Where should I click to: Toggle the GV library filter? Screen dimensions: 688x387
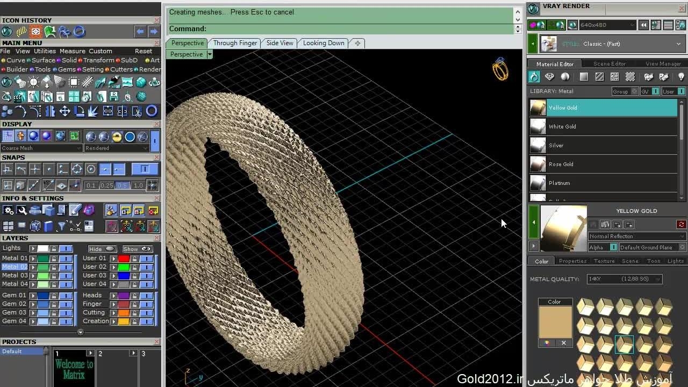655,91
